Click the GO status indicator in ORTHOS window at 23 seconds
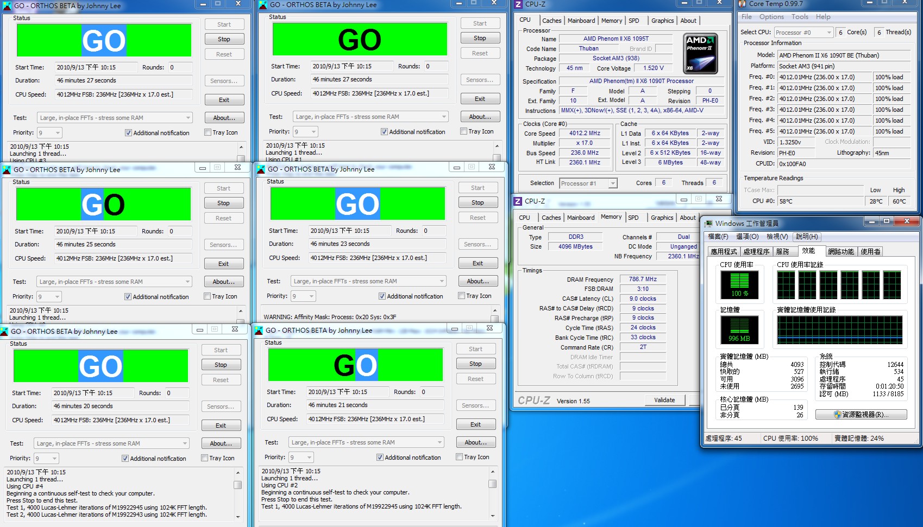Viewport: 923px width, 527px height. [357, 204]
